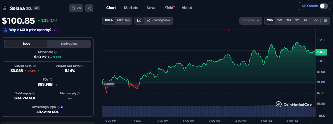
Task: Switch to TradingView candlestick chart
Action: tap(158, 20)
